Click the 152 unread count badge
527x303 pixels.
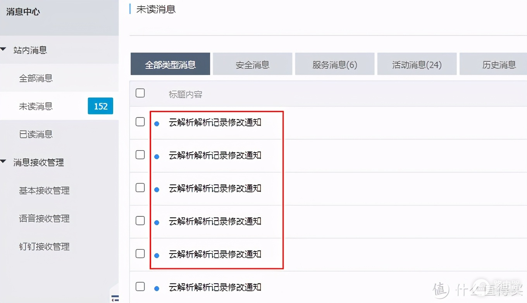[x=100, y=106]
